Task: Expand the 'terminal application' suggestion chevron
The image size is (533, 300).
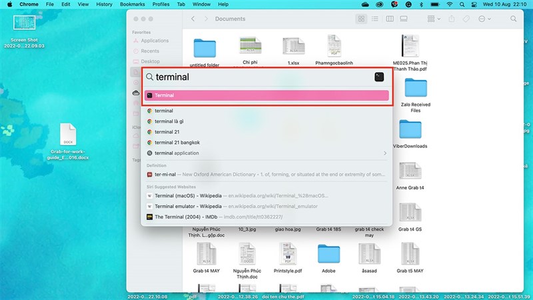Action: pyautogui.click(x=385, y=153)
